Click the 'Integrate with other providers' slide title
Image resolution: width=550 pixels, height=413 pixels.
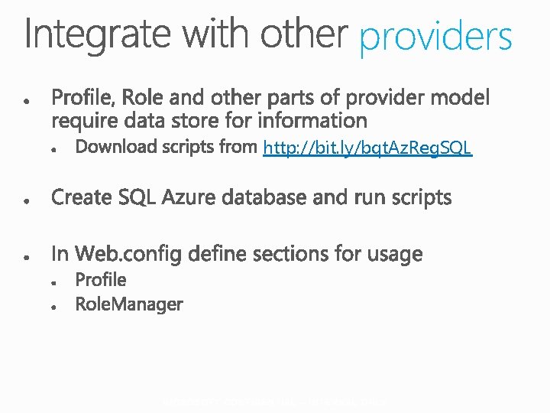(267, 34)
